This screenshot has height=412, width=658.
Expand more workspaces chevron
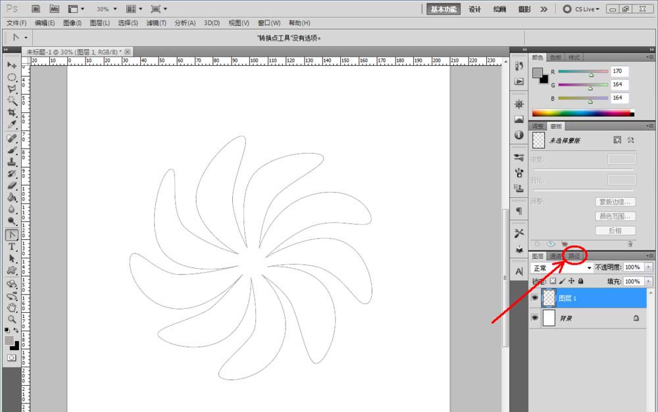(544, 9)
